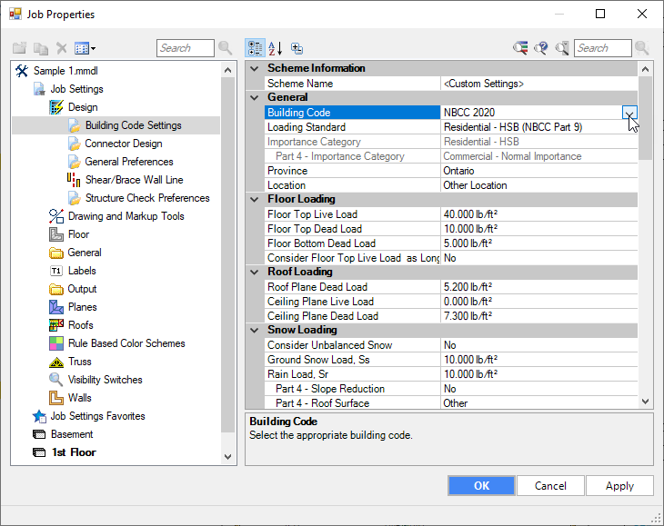Click the OK button

point(481,486)
